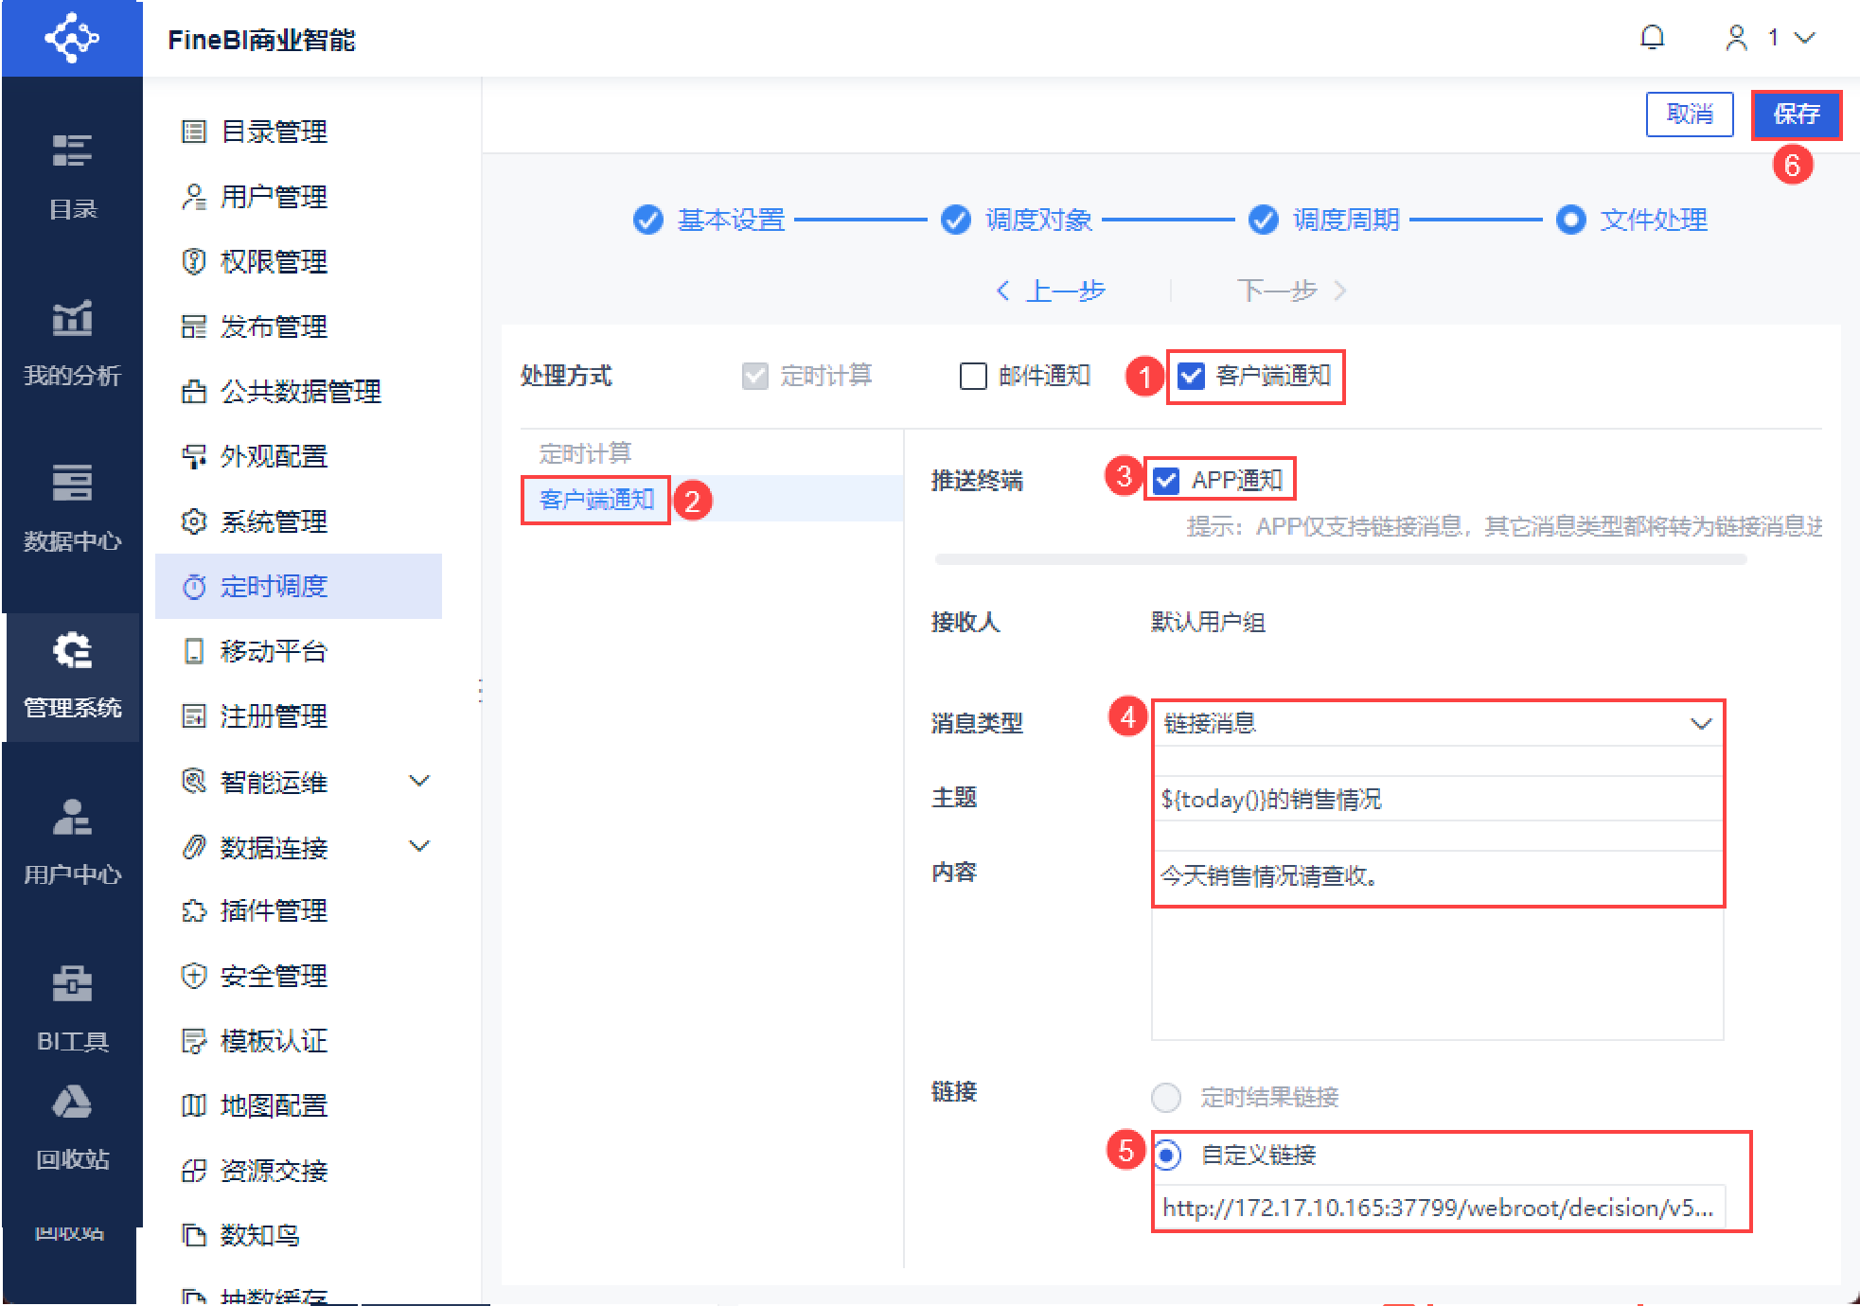Click the 保存 button

(1796, 115)
